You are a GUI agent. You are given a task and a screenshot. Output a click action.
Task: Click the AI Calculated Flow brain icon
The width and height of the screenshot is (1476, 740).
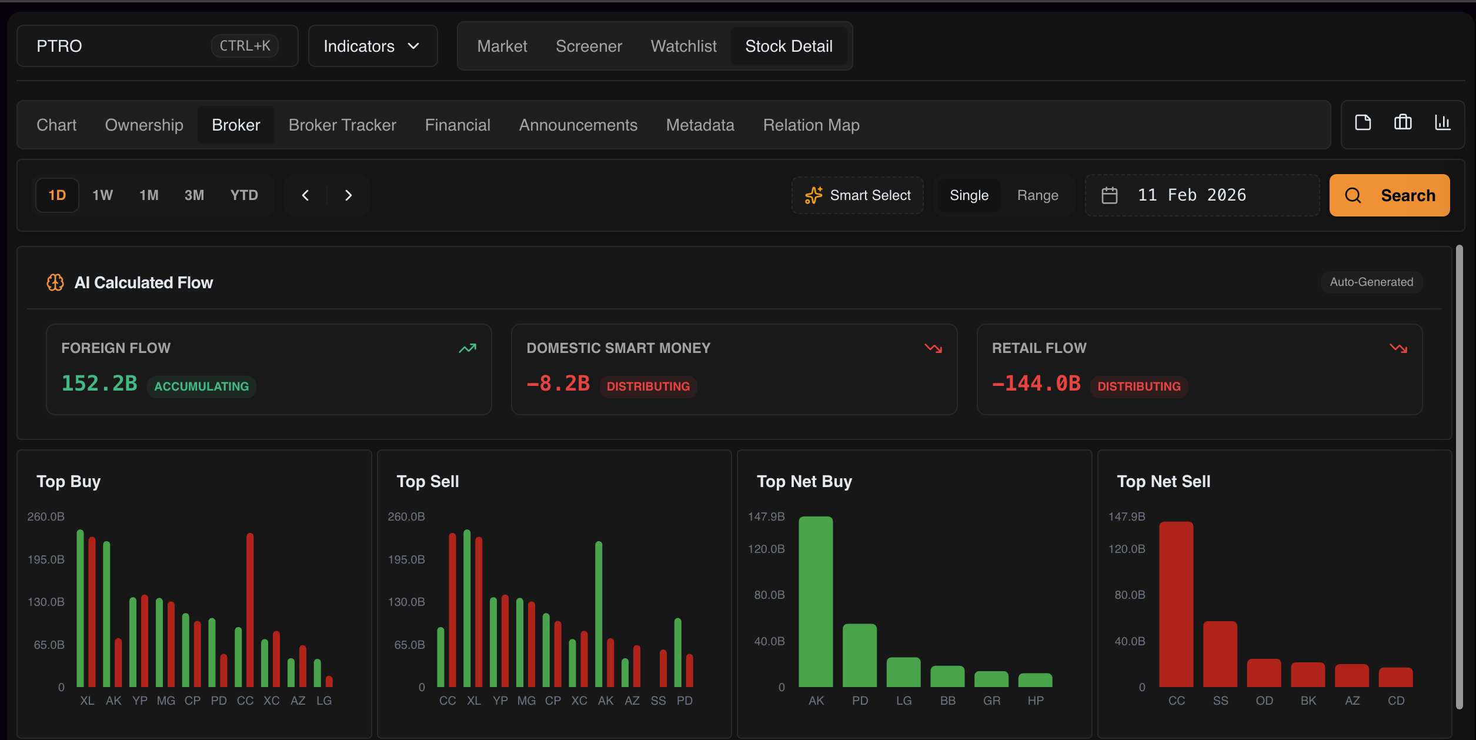coord(55,282)
